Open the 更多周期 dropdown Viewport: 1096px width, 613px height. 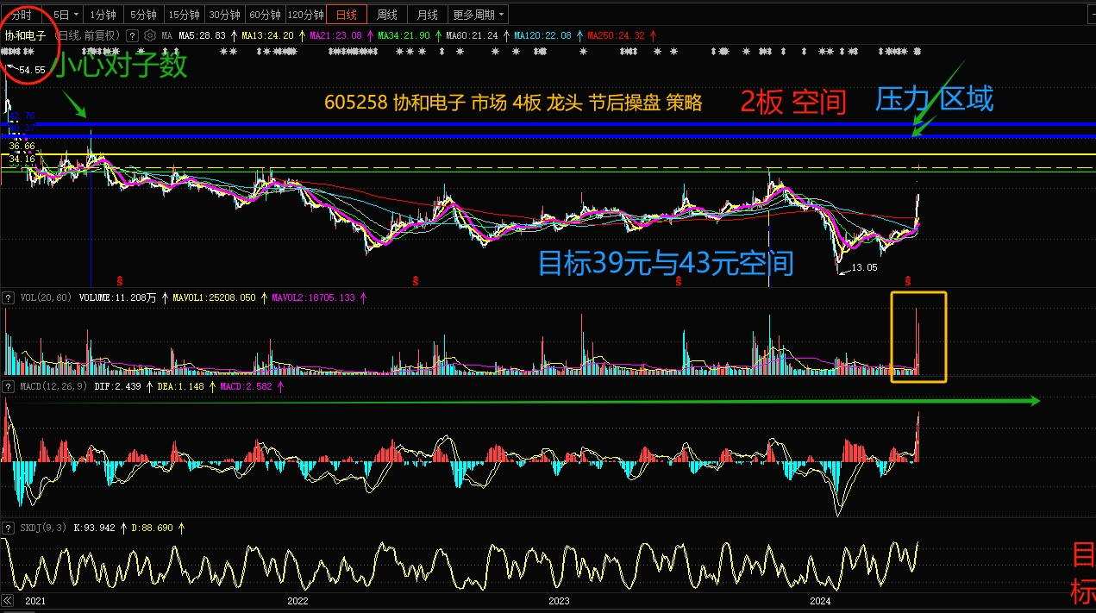click(479, 15)
